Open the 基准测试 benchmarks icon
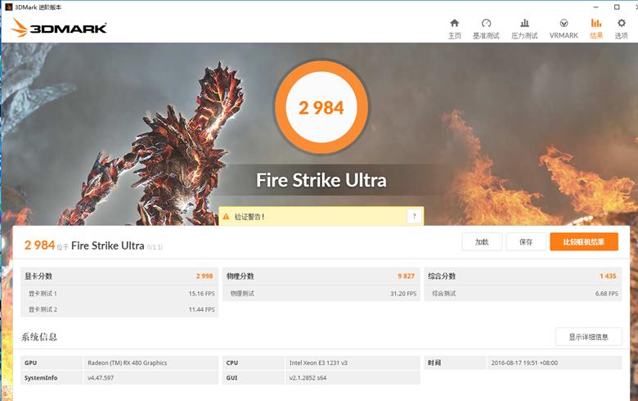The image size is (638, 401). (486, 28)
